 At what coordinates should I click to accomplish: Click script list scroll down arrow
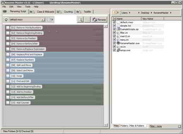tap(106, 125)
